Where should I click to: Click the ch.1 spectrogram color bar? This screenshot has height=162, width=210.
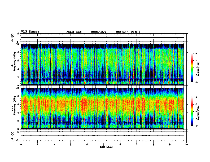pos(192,68)
